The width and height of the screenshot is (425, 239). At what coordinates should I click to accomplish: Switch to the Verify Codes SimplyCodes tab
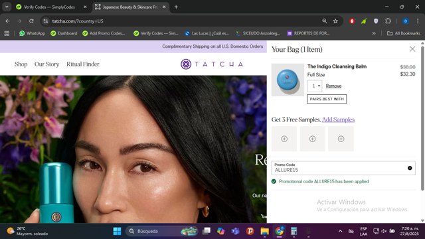49,7
